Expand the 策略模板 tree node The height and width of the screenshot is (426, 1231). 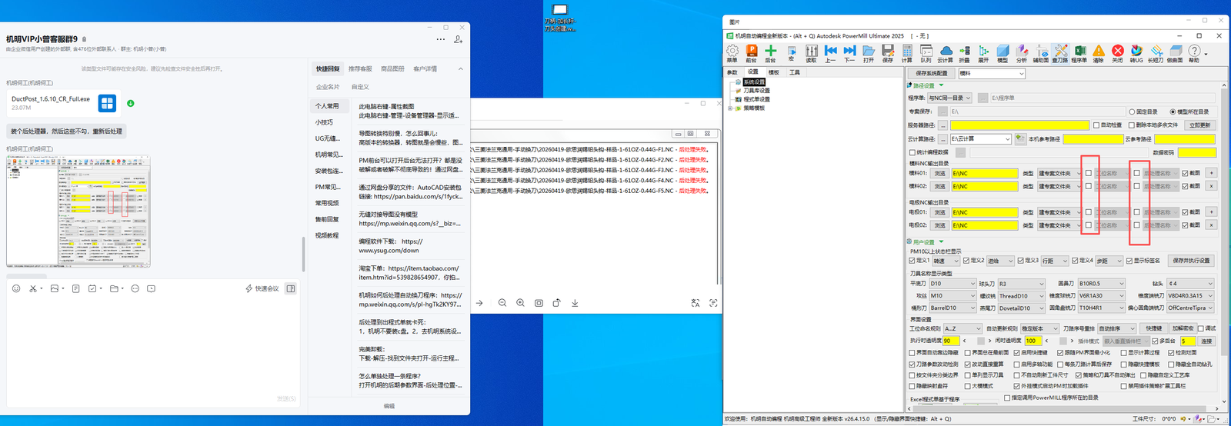point(730,108)
